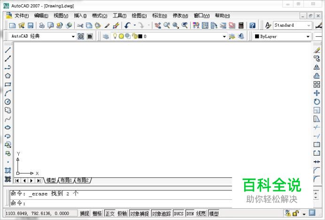Click the black layer color swatch

point(140,36)
